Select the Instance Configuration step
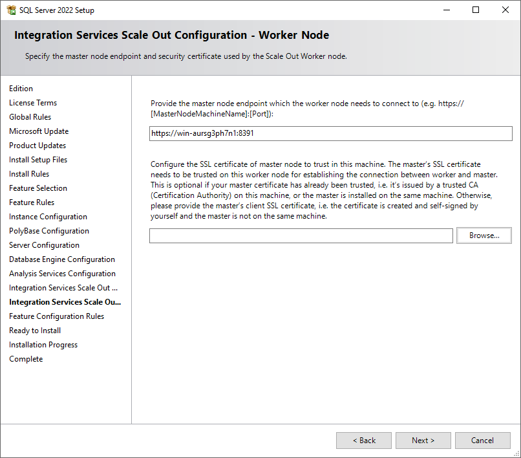Image resolution: width=521 pixels, height=458 pixels. pos(47,216)
